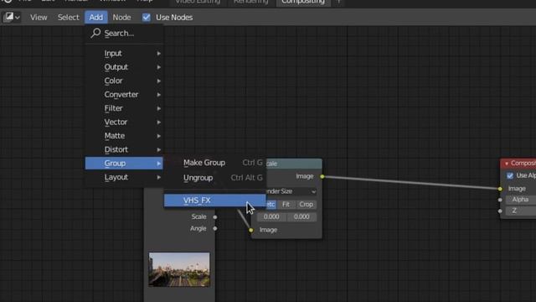The width and height of the screenshot is (536, 302).
Task: Select the Crop framing button
Action: click(x=306, y=205)
